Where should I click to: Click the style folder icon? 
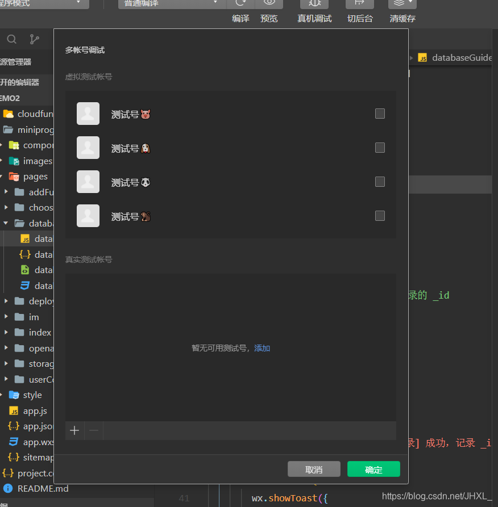click(x=14, y=395)
